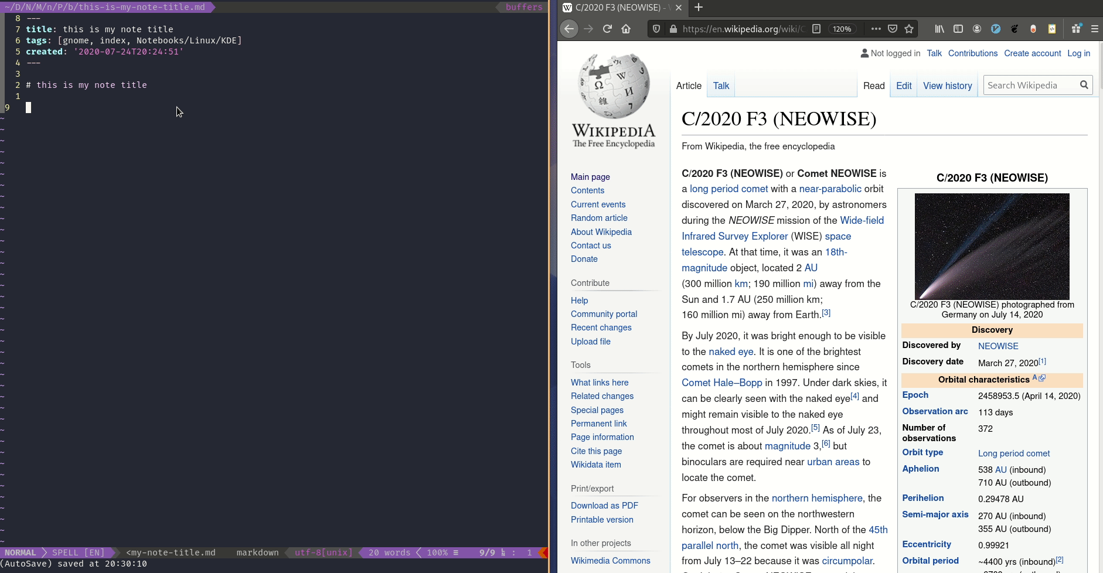Viewport: 1103px width, 573px height.
Task: Reset the 120% zoom indicator
Action: pos(842,29)
